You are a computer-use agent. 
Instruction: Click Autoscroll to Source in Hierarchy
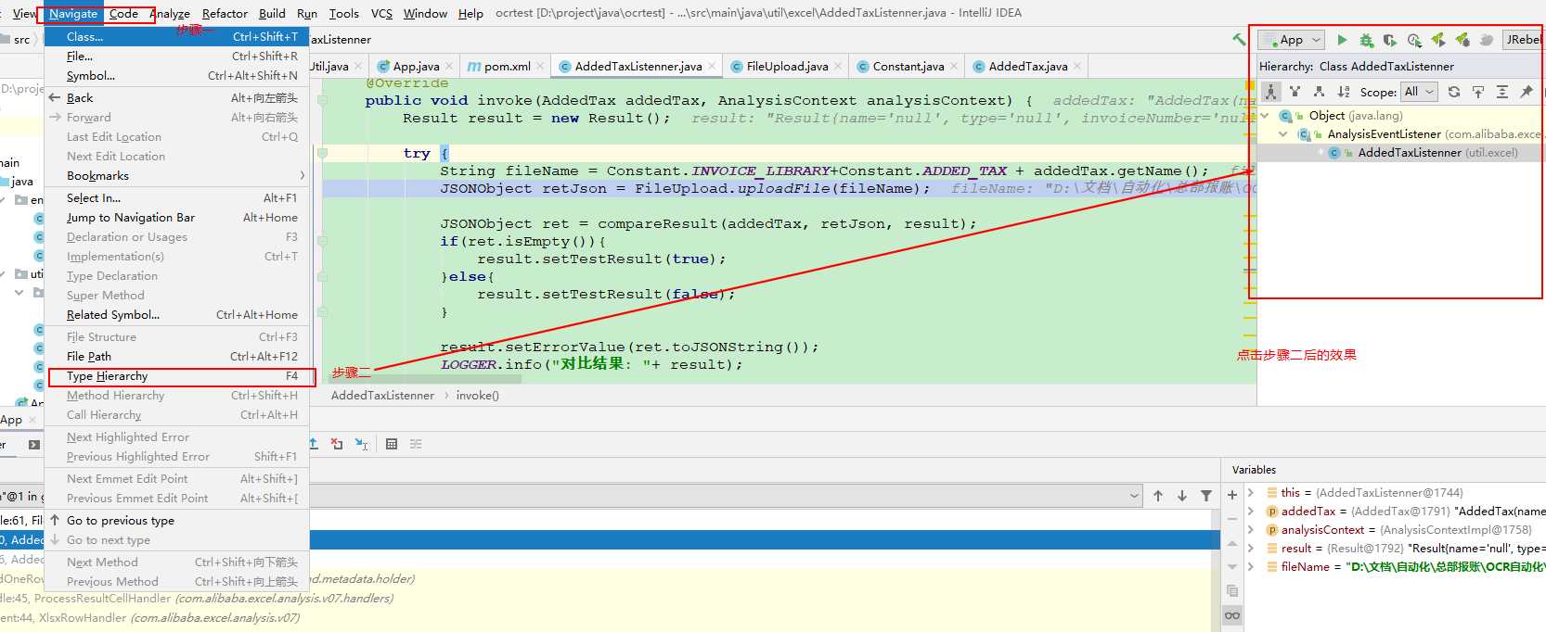pos(1478,92)
